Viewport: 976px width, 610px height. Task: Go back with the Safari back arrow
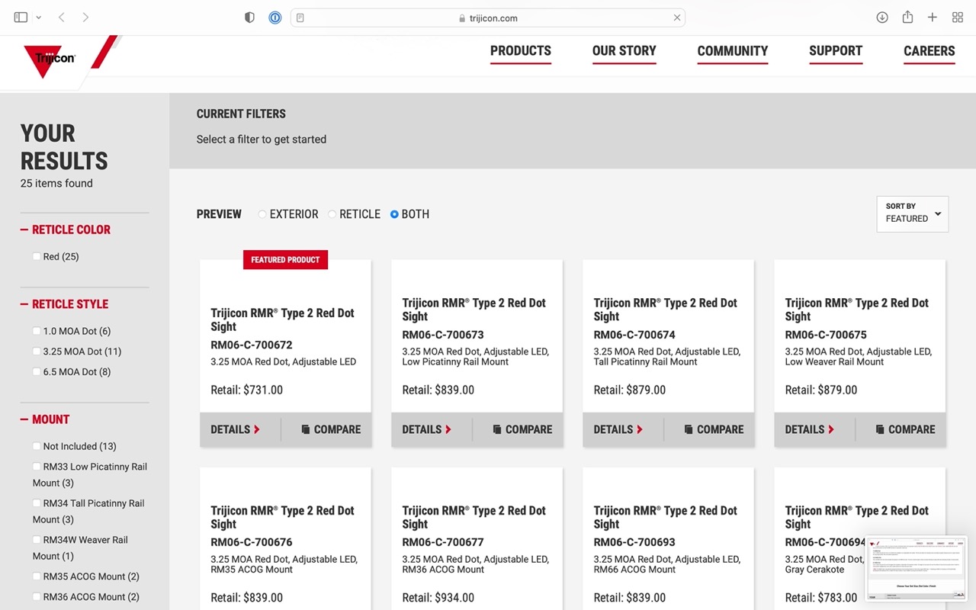[x=62, y=18]
